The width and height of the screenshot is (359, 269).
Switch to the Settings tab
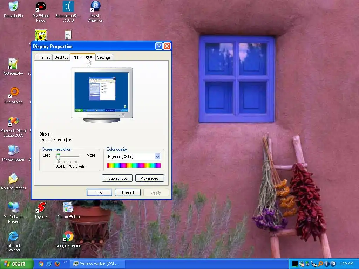coord(104,57)
